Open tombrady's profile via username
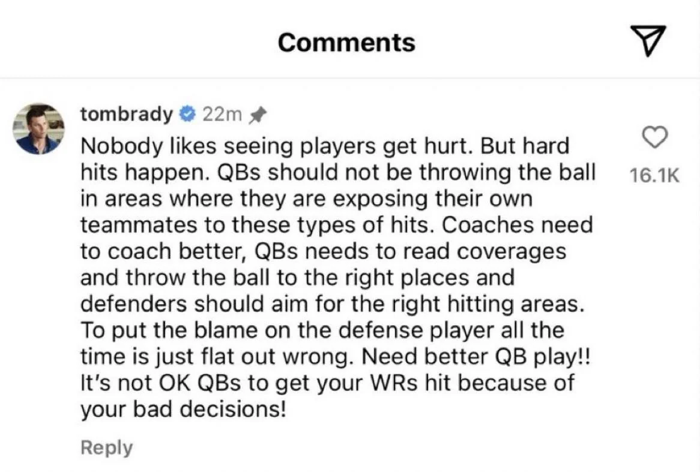The image size is (700, 472). pos(125,114)
